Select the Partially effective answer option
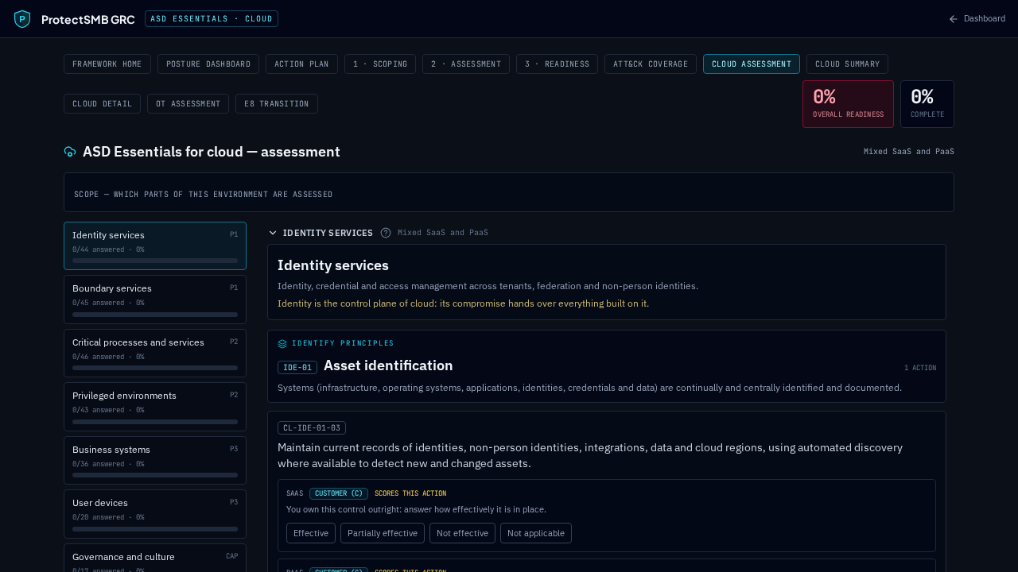The height and width of the screenshot is (572, 1018). pyautogui.click(x=383, y=533)
